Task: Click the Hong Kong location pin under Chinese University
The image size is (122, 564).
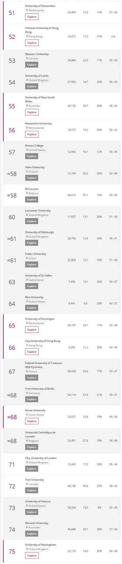Action: (27, 36)
